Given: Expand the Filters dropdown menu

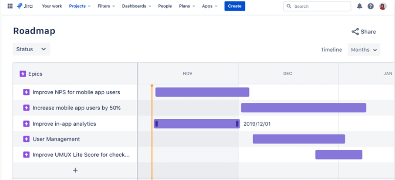Looking at the screenshot, I should tap(106, 6).
